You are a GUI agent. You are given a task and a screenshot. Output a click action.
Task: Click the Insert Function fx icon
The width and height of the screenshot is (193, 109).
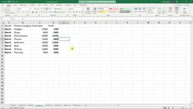point(23,18)
